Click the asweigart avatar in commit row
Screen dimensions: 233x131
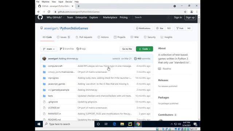[44, 59]
